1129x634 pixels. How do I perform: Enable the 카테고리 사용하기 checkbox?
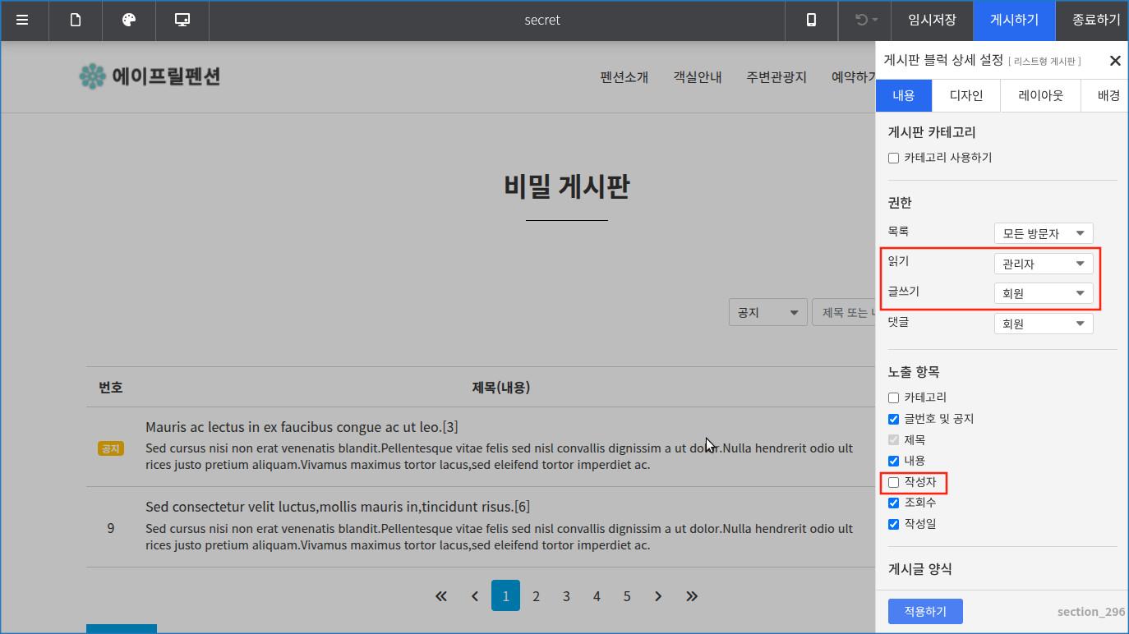[x=893, y=158]
